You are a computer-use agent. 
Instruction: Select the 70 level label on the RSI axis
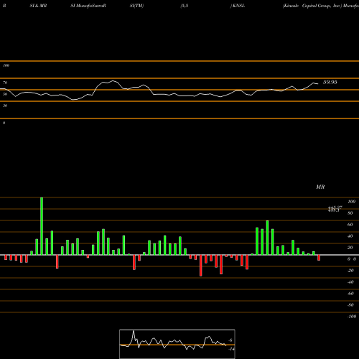click(x=5, y=83)
